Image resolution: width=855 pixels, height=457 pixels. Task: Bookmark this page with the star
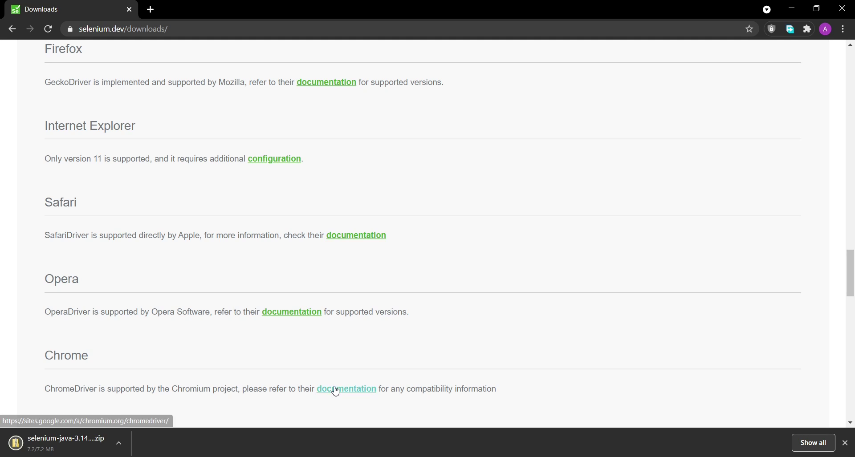pyautogui.click(x=749, y=29)
